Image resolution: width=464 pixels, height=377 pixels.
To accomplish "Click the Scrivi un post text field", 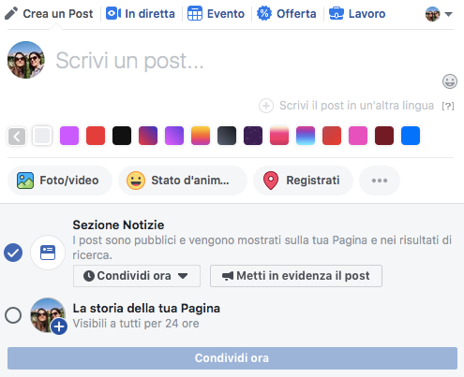I will [129, 61].
